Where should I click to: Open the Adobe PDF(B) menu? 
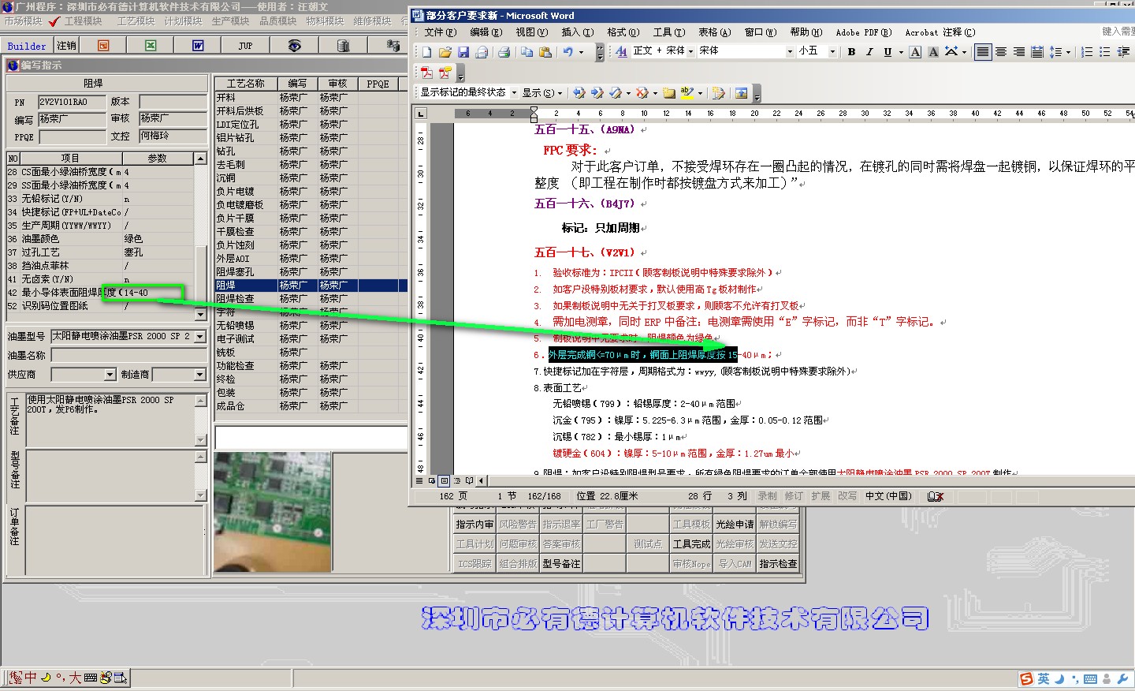click(x=863, y=32)
